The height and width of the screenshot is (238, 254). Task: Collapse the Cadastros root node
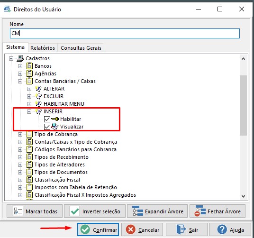[x=11, y=58]
